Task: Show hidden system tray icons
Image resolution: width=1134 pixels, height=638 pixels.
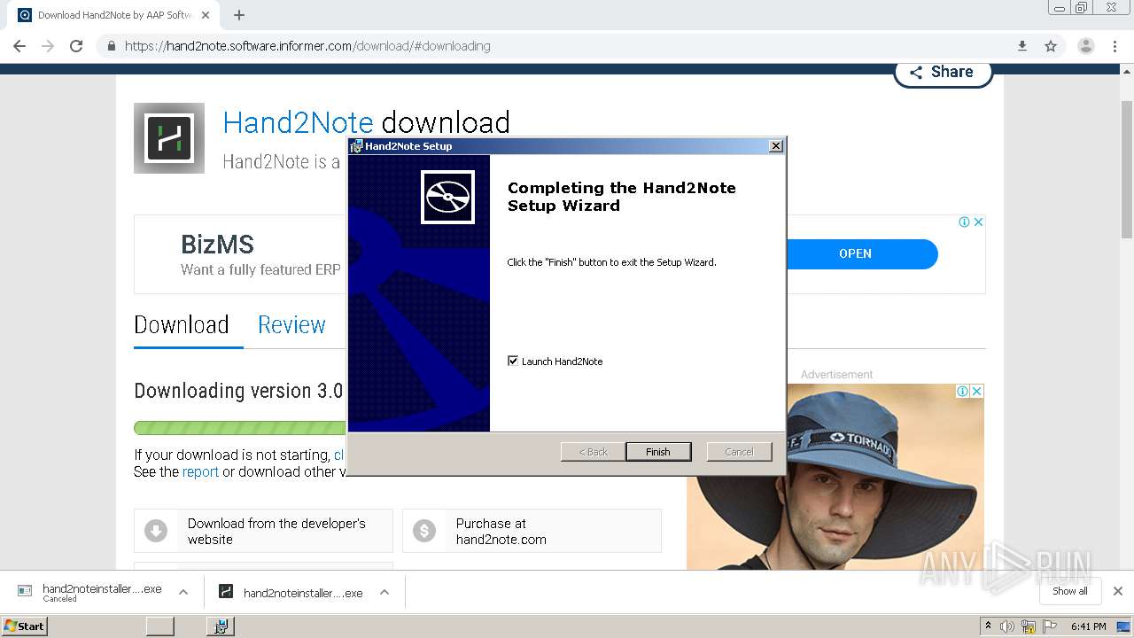Action: point(988,626)
